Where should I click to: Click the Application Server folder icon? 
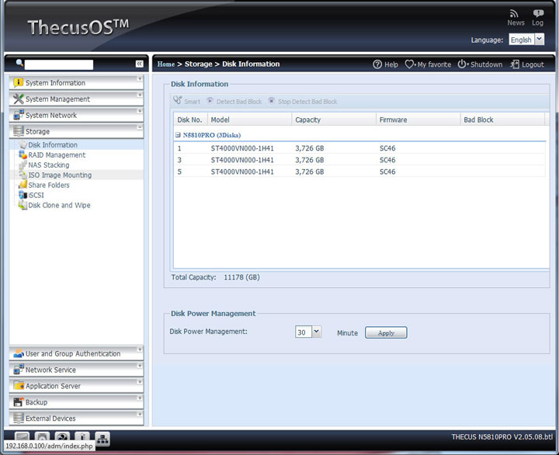coord(18,385)
